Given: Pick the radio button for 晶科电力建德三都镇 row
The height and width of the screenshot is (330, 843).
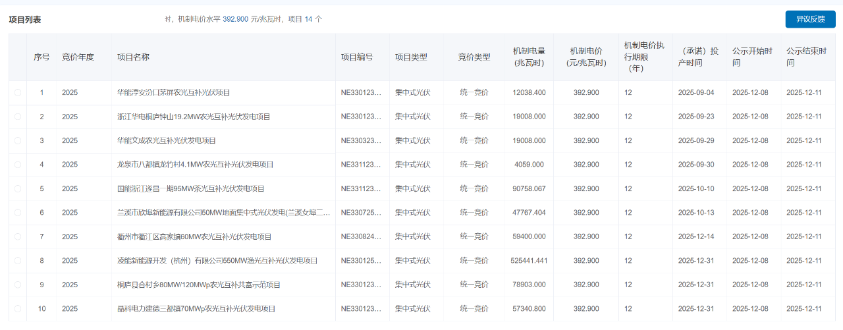Looking at the screenshot, I should 17,309.
